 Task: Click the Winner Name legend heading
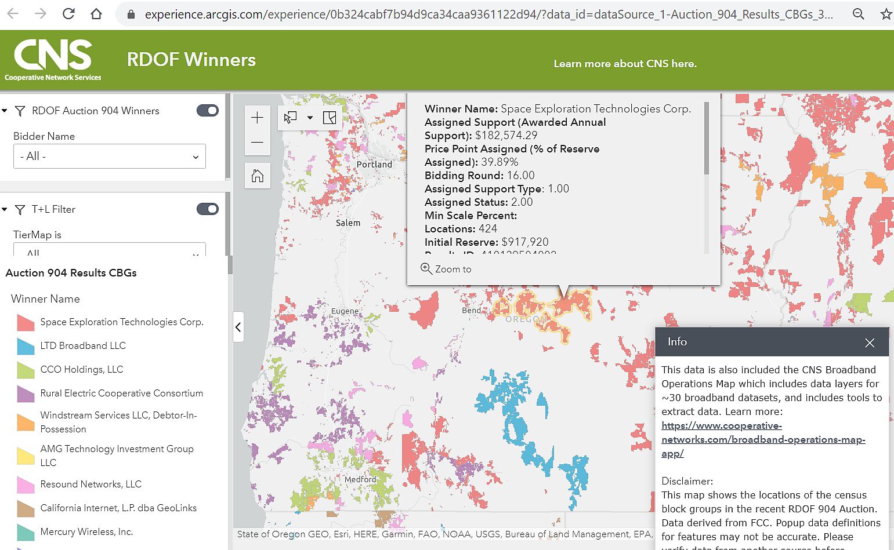tap(45, 299)
